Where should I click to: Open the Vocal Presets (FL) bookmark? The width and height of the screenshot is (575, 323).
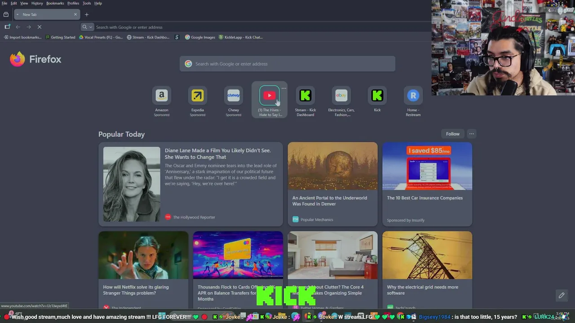tap(101, 37)
